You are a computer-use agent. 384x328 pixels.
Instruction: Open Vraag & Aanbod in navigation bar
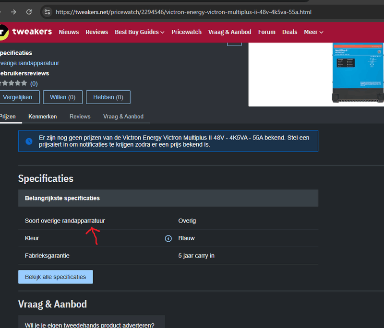click(x=230, y=32)
